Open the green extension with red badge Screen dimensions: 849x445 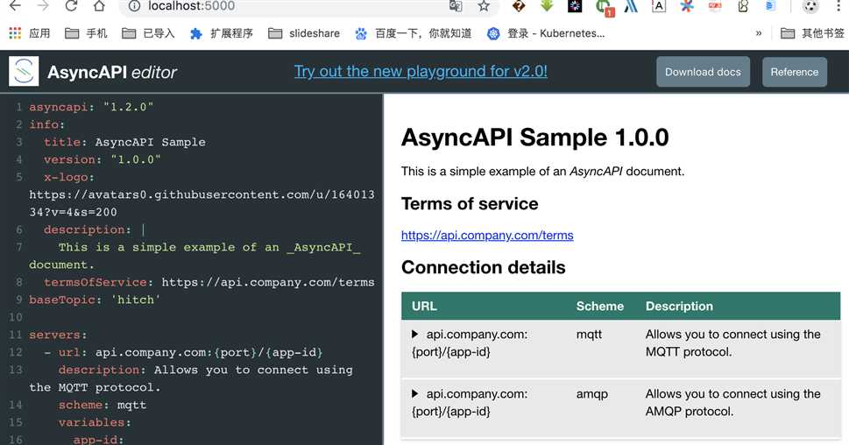605,7
